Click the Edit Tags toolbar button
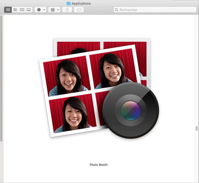 click(x=79, y=10)
